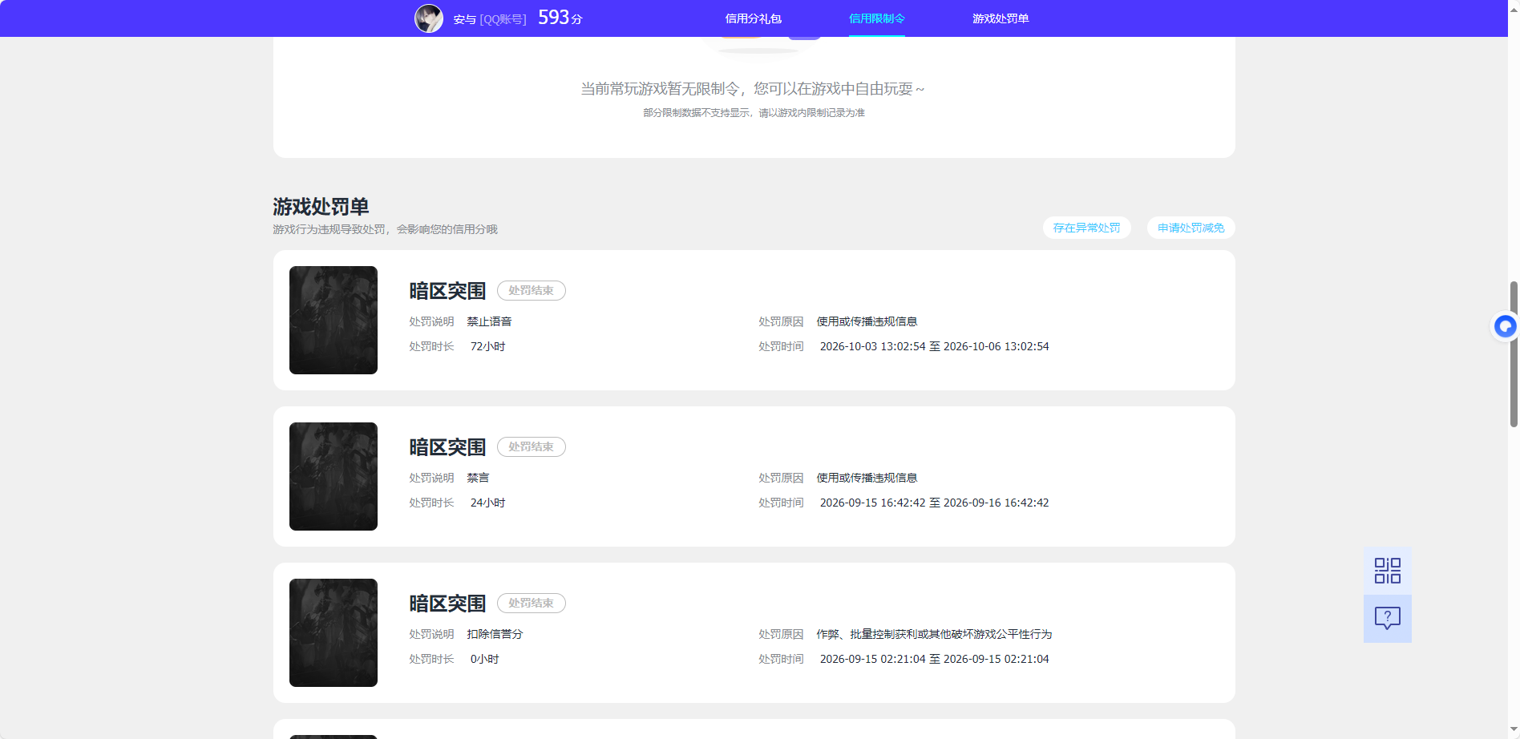1520x739 pixels.
Task: Go to the 游戏处罚单 tab
Action: point(1001,18)
